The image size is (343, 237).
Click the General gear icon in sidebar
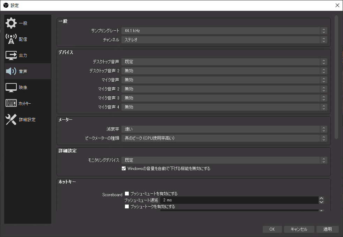(x=11, y=23)
